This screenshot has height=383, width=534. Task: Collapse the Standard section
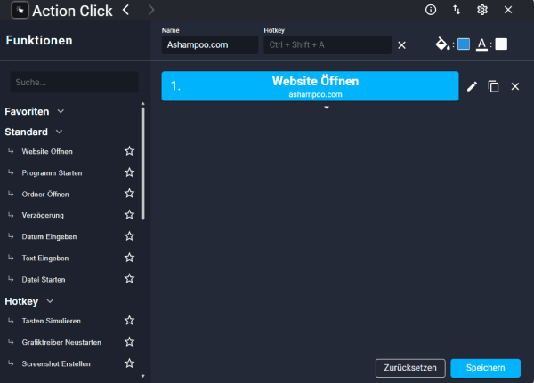[x=59, y=132]
